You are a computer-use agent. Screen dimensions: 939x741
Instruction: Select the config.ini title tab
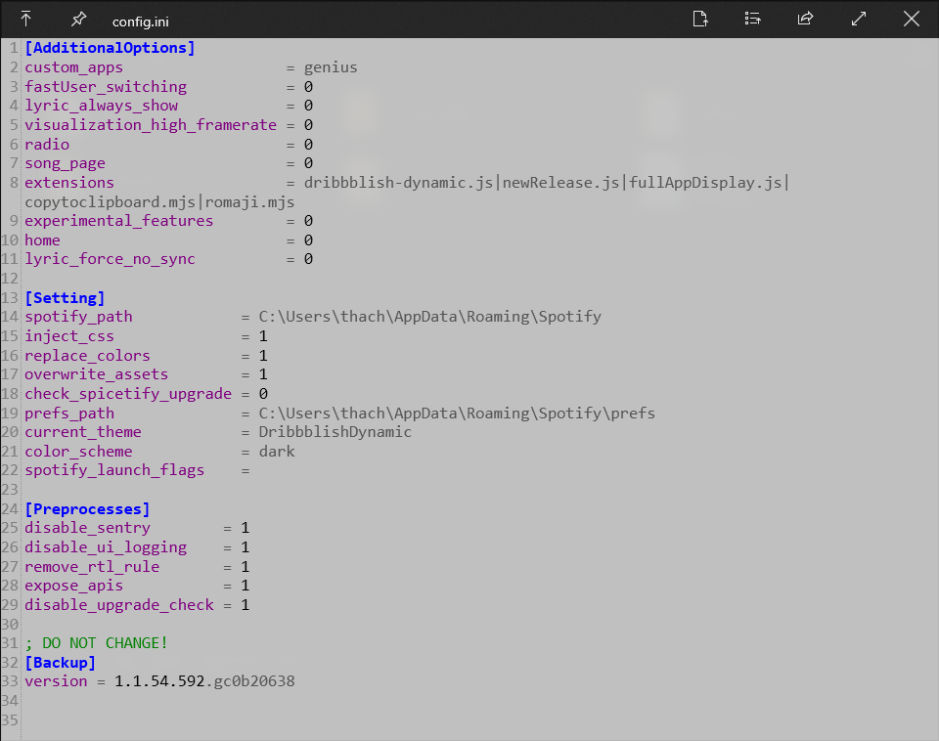point(142,19)
